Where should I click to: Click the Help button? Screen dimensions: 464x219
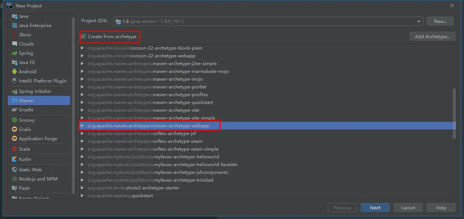pos(441,208)
